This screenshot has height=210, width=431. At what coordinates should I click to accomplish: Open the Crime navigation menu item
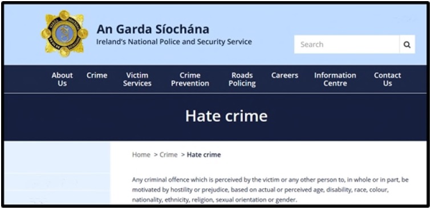click(x=97, y=76)
